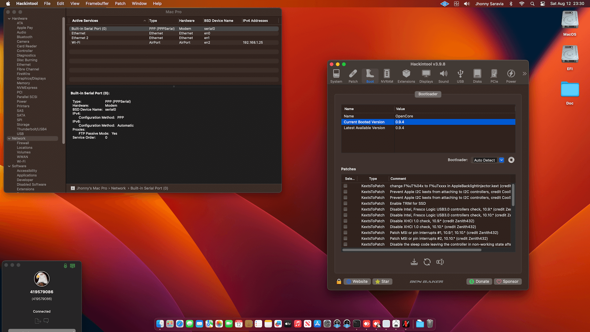Open the Power toolbar icon
This screenshot has width=590, height=332.
coord(511,76)
